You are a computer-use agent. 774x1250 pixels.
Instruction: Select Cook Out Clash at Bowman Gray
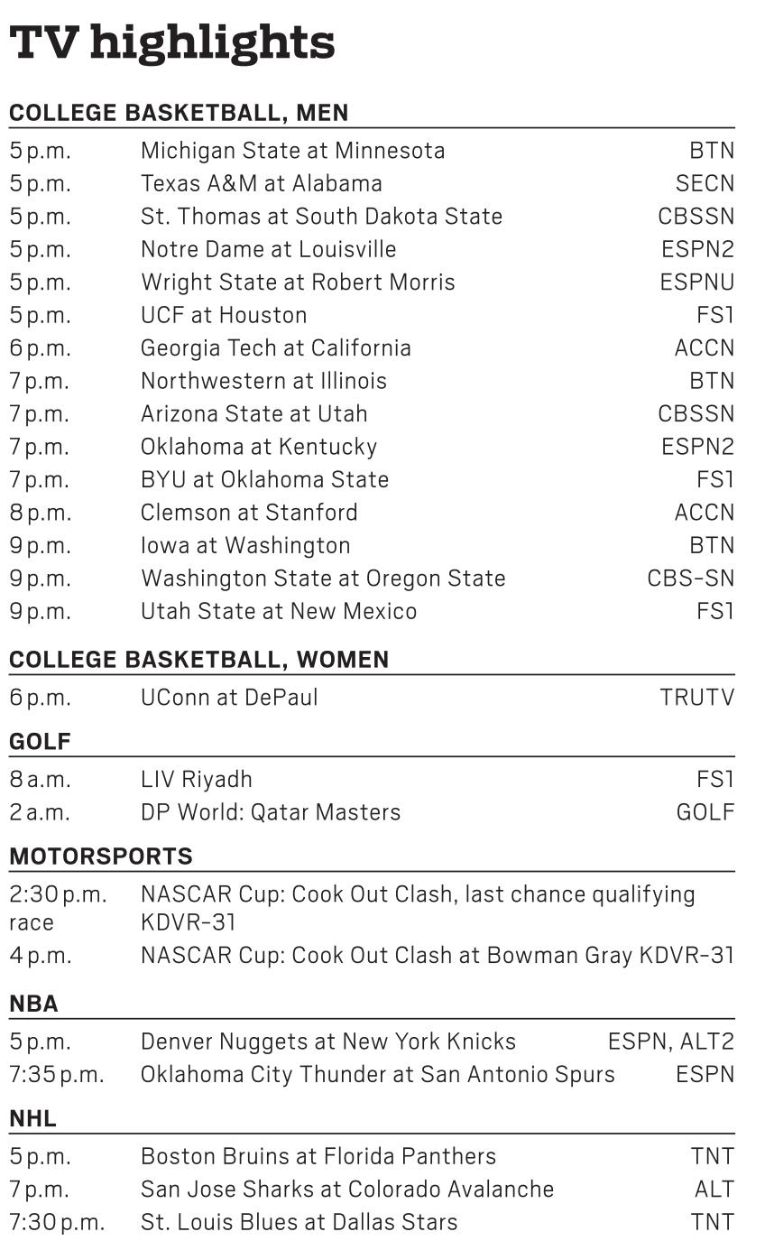tap(387, 956)
